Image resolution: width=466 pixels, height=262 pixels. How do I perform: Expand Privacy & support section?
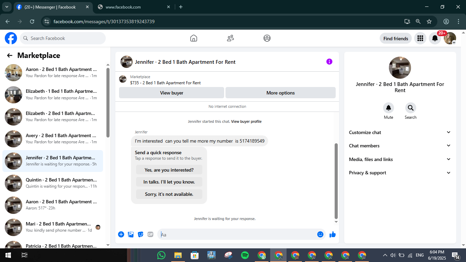(400, 173)
